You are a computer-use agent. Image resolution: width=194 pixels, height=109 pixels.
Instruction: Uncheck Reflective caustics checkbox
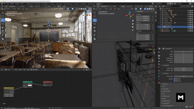pyautogui.click(x=175, y=79)
